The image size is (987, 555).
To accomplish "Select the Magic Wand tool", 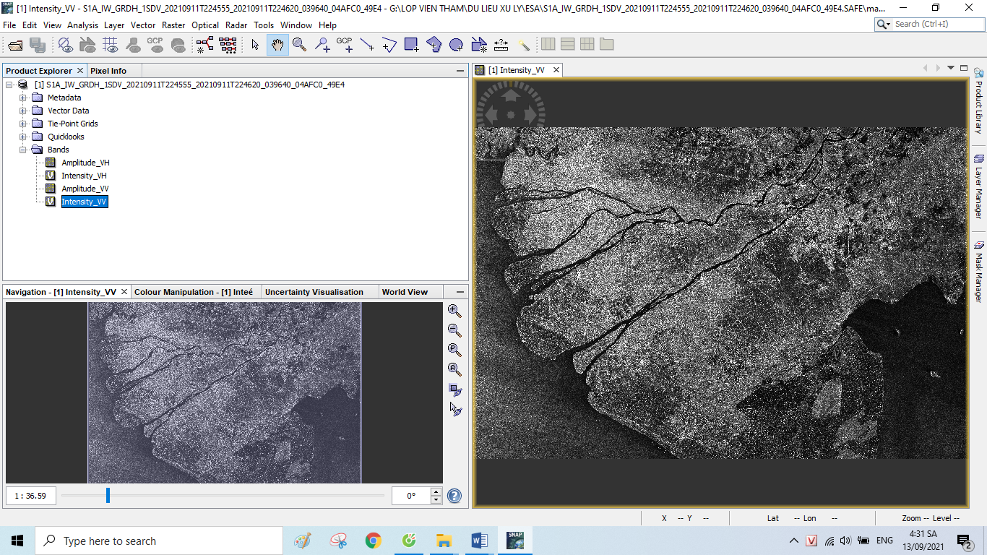I will (x=524, y=45).
